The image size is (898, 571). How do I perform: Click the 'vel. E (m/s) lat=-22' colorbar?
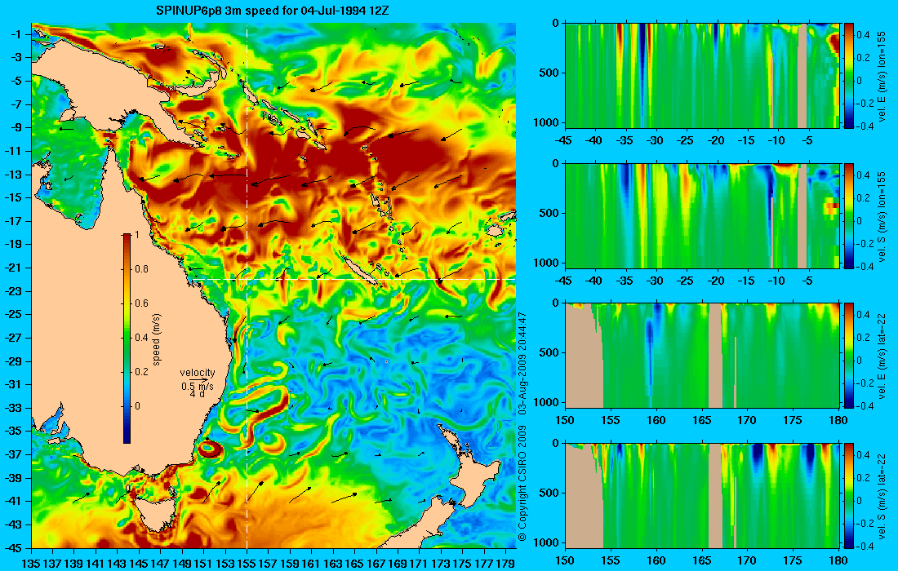[849, 356]
